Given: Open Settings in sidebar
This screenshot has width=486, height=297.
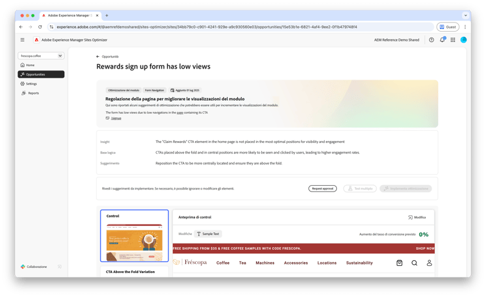Looking at the screenshot, I should pyautogui.click(x=29, y=83).
